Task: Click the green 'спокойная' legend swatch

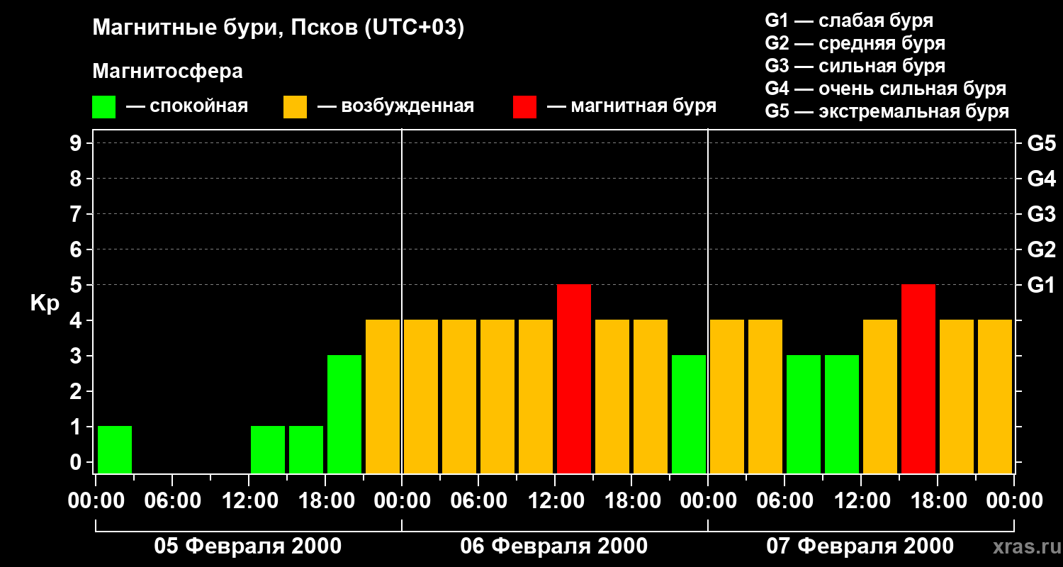Action: (x=103, y=107)
